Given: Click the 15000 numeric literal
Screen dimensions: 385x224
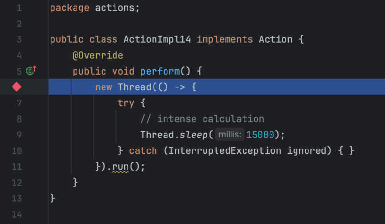Looking at the screenshot, I should point(260,135).
